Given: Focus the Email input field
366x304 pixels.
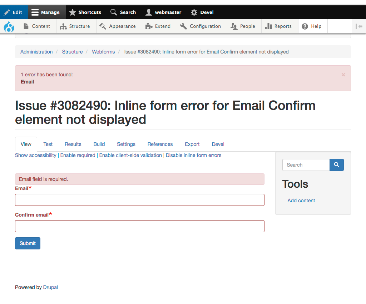Looking at the screenshot, I should pos(140,200).
